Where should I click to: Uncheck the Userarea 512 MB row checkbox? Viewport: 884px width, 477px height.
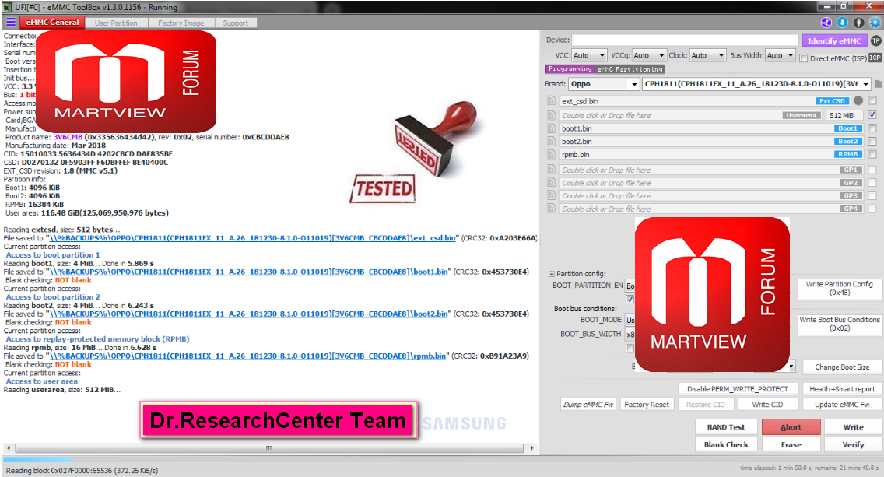[x=872, y=115]
